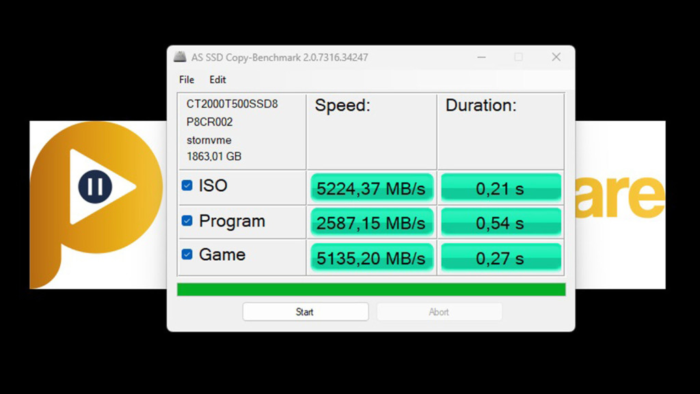700x394 pixels.
Task: Click the green progress bar
Action: [373, 290]
